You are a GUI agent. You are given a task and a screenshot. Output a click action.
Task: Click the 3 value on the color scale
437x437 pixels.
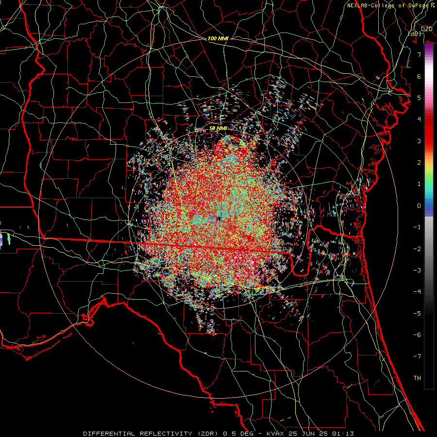point(419,141)
